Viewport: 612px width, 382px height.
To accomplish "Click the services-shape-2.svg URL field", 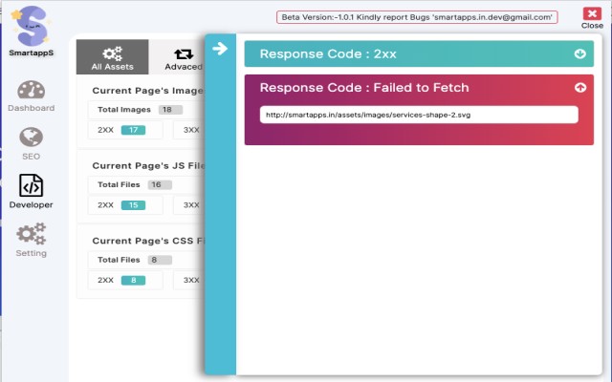I will coord(419,115).
